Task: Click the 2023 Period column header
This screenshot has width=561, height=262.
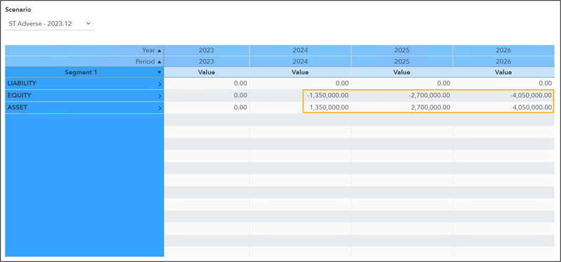Action: (x=207, y=61)
